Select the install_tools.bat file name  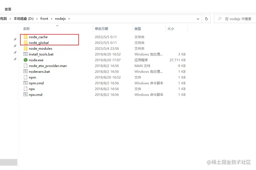pyautogui.click(x=41, y=54)
